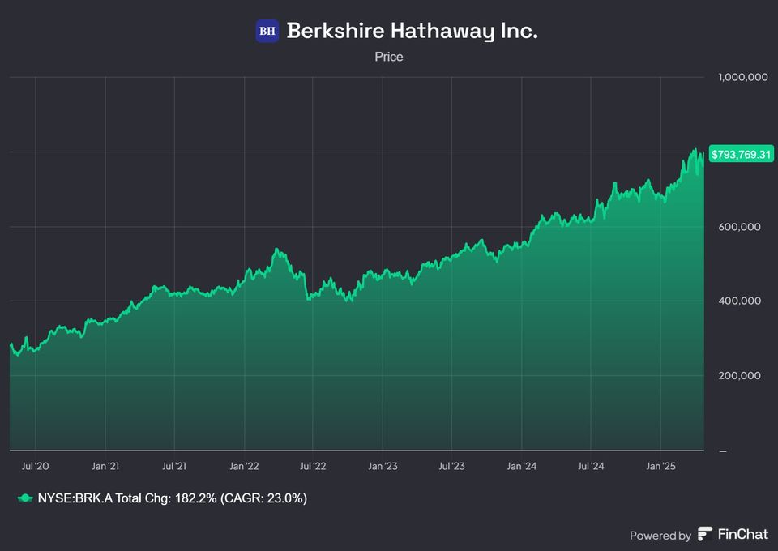Open the Price metric selector
Image resolution: width=778 pixels, height=551 pixels.
pos(388,57)
